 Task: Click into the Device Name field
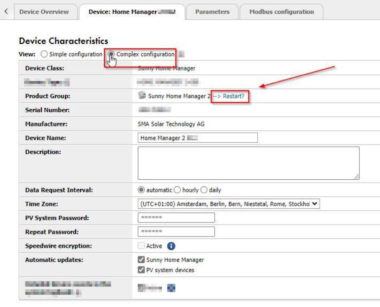pos(197,138)
